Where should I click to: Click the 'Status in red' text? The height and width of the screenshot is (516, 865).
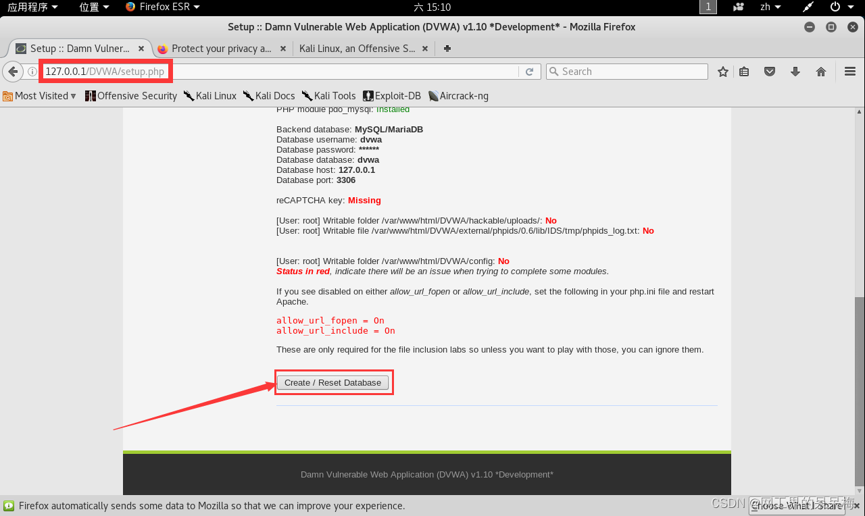pos(303,272)
